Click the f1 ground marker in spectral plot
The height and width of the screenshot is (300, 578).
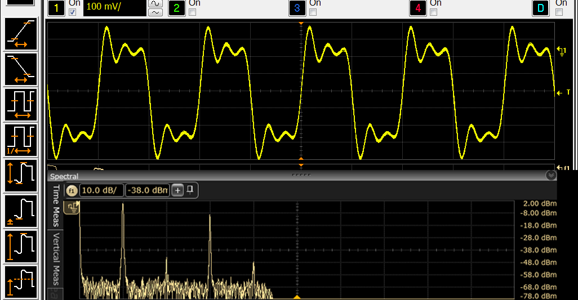[x=72, y=208]
